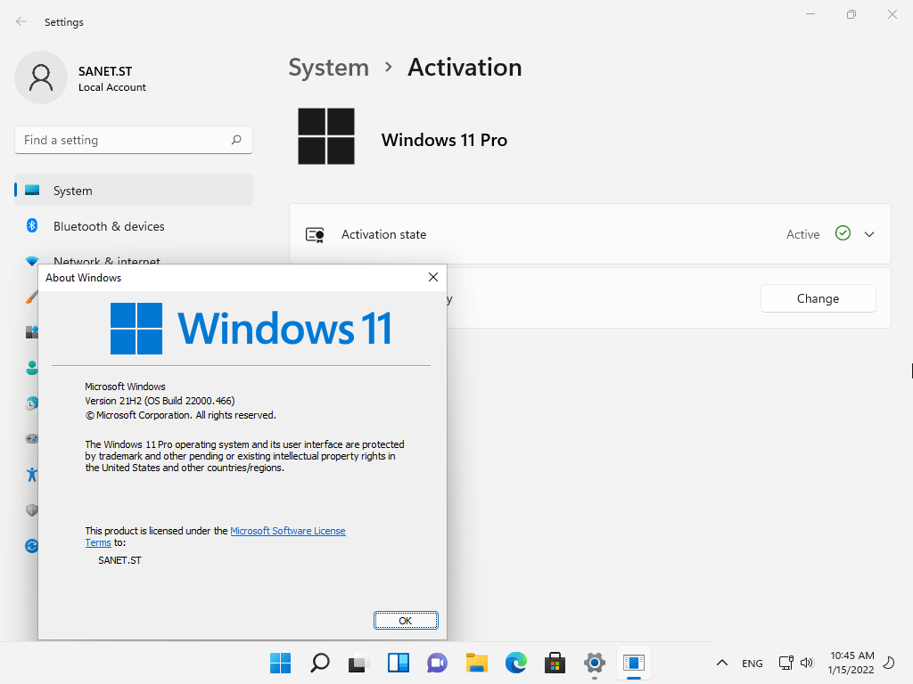Open the notification center moon icon

[x=889, y=663]
